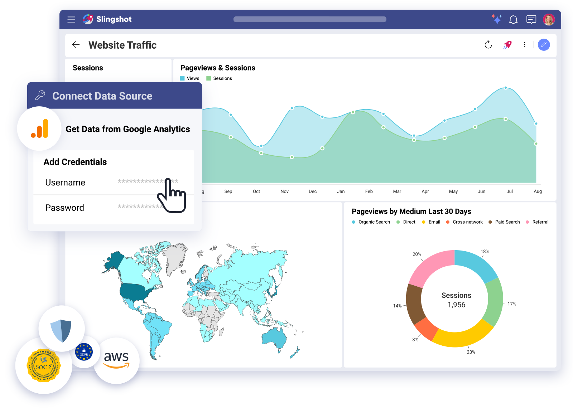
Task: Toggle the Sessions legend series
Action: click(219, 78)
